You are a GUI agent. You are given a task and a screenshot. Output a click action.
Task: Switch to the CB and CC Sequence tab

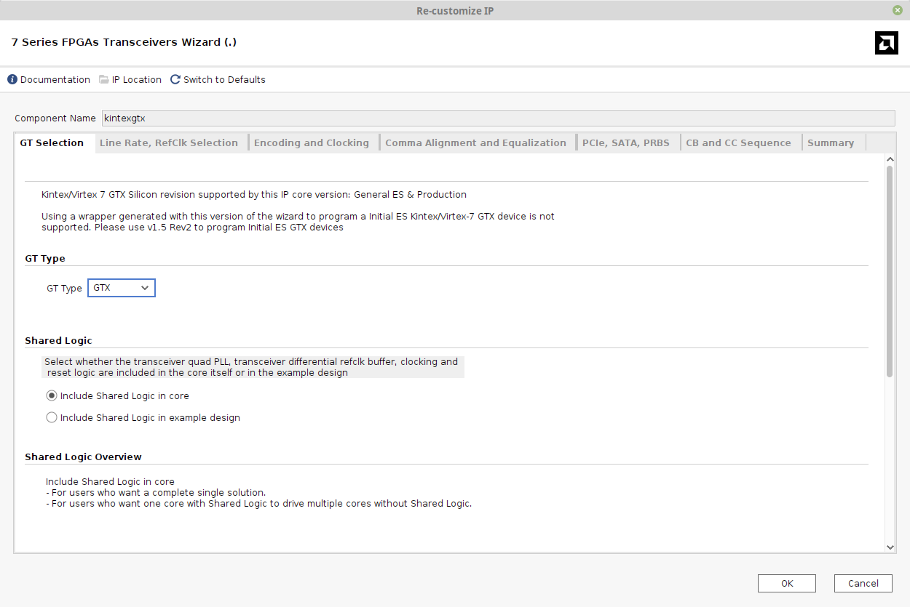click(738, 142)
